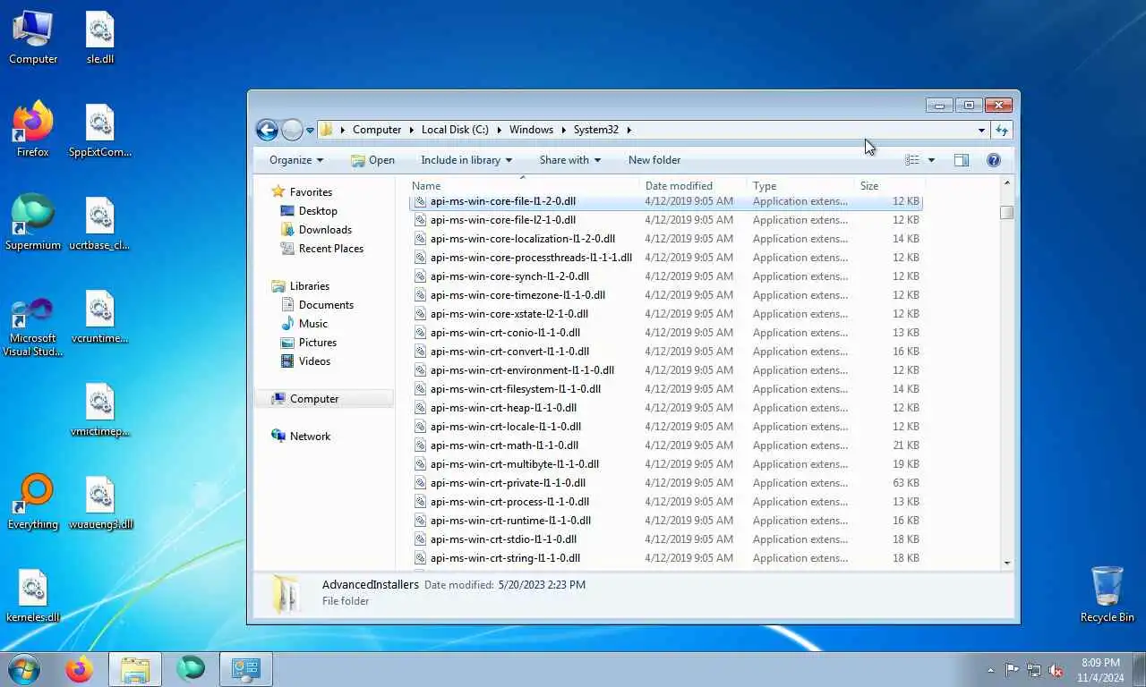
Task: Open the Music library
Action: pos(312,324)
